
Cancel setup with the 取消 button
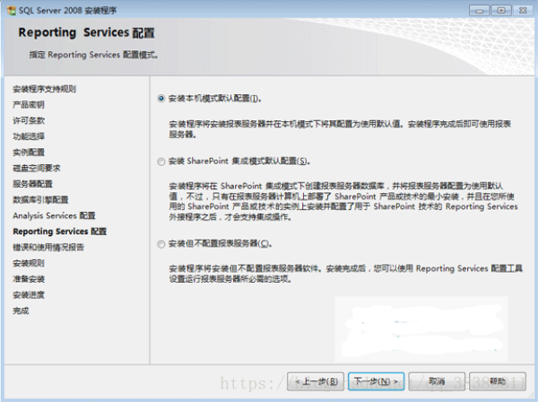[x=437, y=381]
